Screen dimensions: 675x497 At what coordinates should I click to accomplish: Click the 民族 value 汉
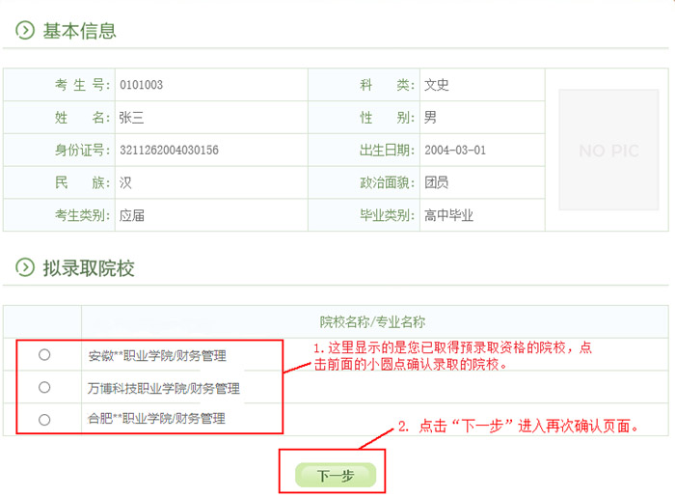[125, 182]
